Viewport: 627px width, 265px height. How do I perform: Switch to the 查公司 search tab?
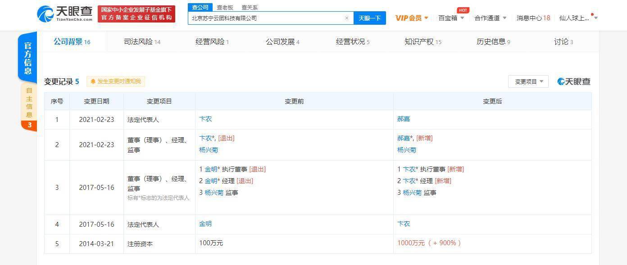(200, 7)
